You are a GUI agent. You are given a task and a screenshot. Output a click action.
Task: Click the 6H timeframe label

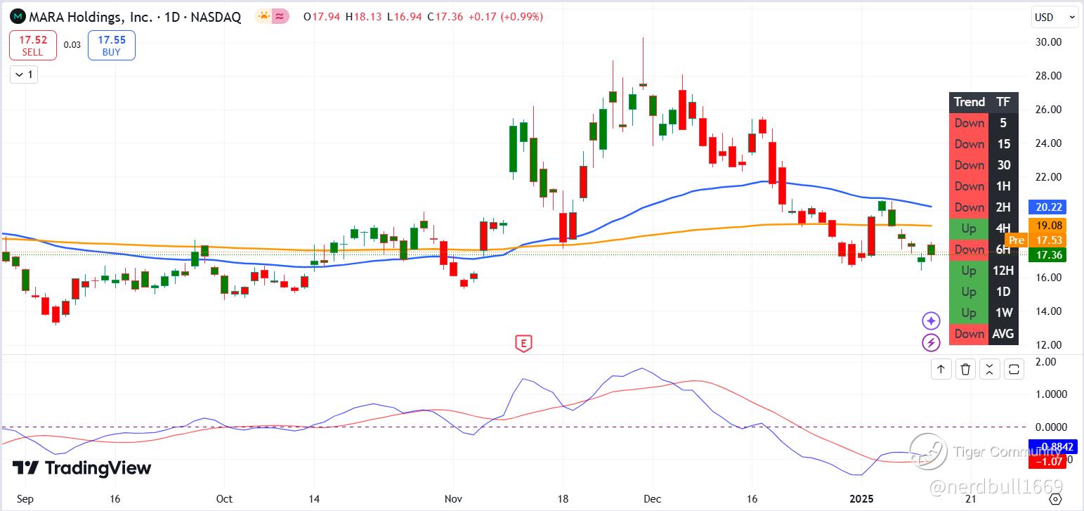coord(1003,250)
